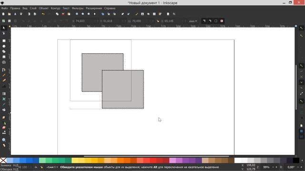Select the Selector arrow tool
This screenshot has height=171, width=305.
4,28
